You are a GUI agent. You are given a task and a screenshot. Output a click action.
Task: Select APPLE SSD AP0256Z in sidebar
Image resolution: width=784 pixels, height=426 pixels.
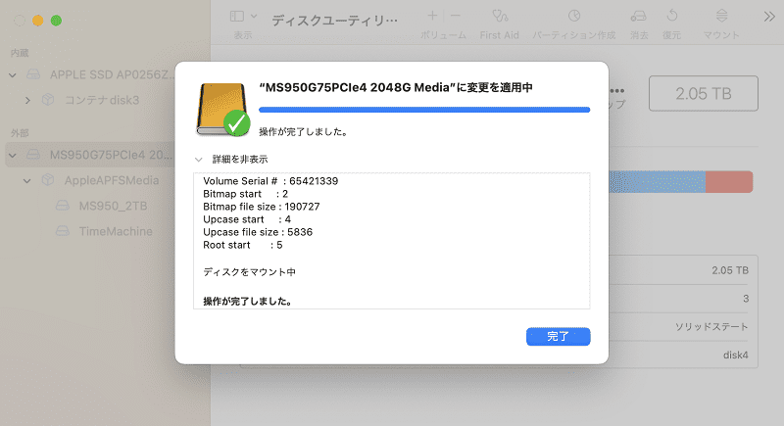pyautogui.click(x=113, y=74)
